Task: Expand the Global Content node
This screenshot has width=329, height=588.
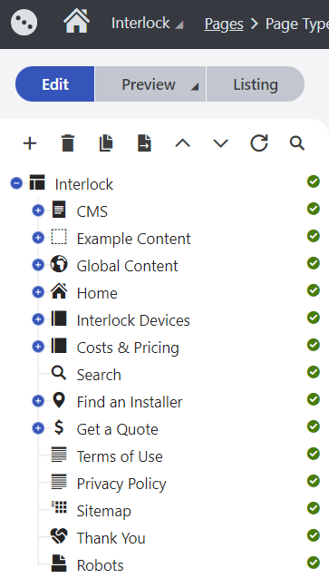Action: coord(38,265)
